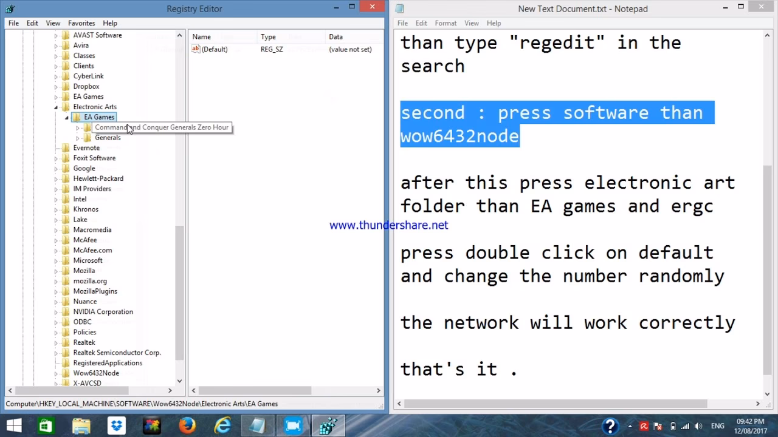Viewport: 778px width, 437px height.
Task: Open Notepad Help menu
Action: tap(494, 23)
